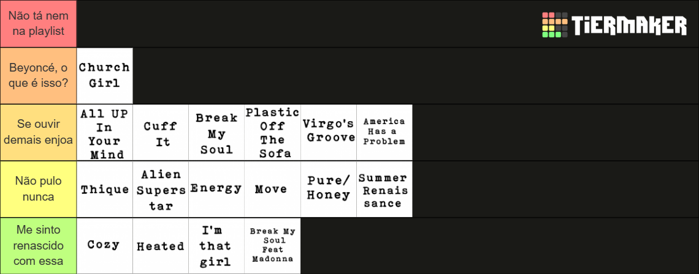
Task: Click the red 'Não tá nem na playlist' label
Action: coord(39,24)
